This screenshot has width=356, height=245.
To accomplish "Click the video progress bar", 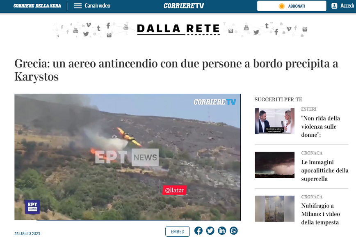I will click(128, 220).
